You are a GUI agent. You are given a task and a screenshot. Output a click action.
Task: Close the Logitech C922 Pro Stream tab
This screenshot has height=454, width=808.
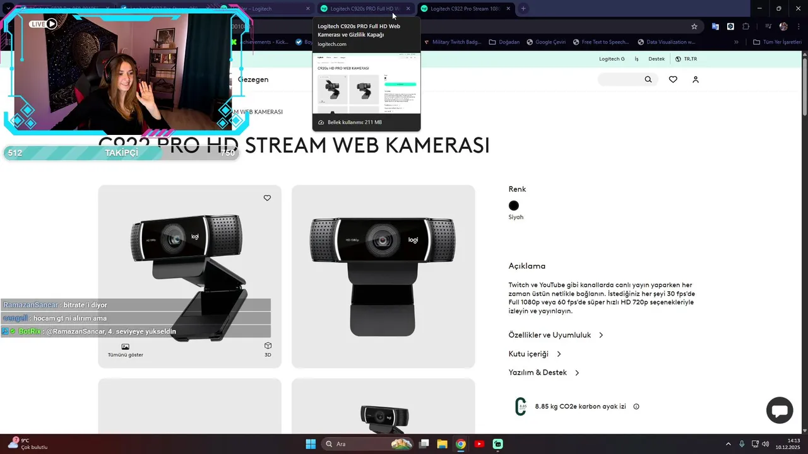pyautogui.click(x=508, y=9)
